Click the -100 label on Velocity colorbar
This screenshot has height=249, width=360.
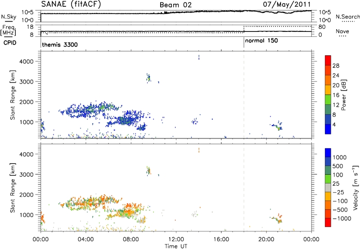click(x=340, y=201)
